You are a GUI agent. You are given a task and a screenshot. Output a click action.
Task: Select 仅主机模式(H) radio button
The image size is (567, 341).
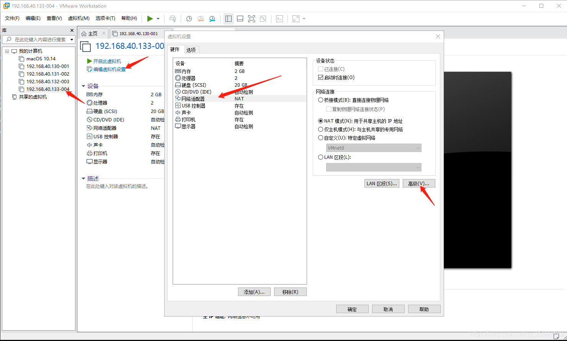pyautogui.click(x=321, y=129)
